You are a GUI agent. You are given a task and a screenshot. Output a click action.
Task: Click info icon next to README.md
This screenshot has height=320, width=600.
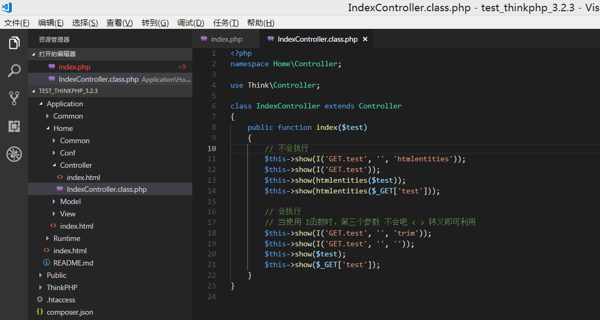tap(46, 263)
